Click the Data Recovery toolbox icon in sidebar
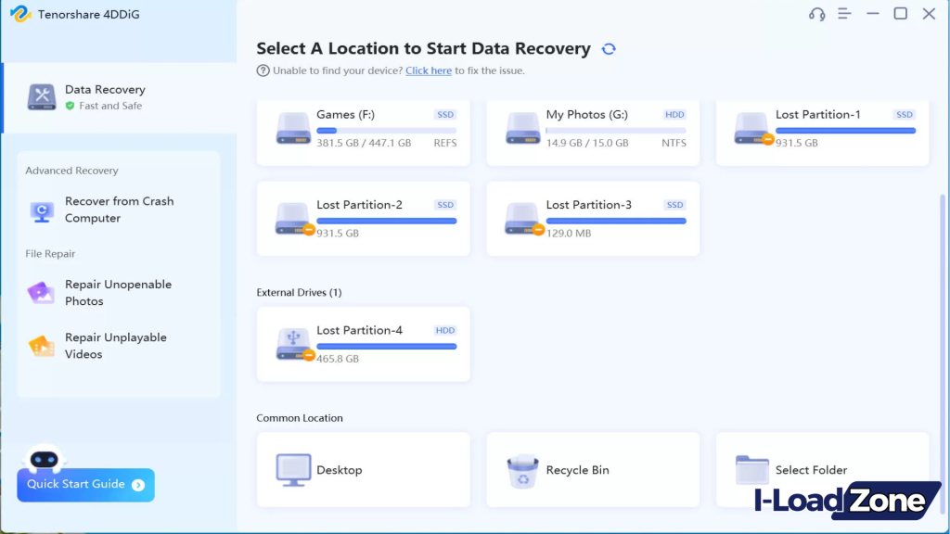Screen dimensions: 950x534 [41, 96]
